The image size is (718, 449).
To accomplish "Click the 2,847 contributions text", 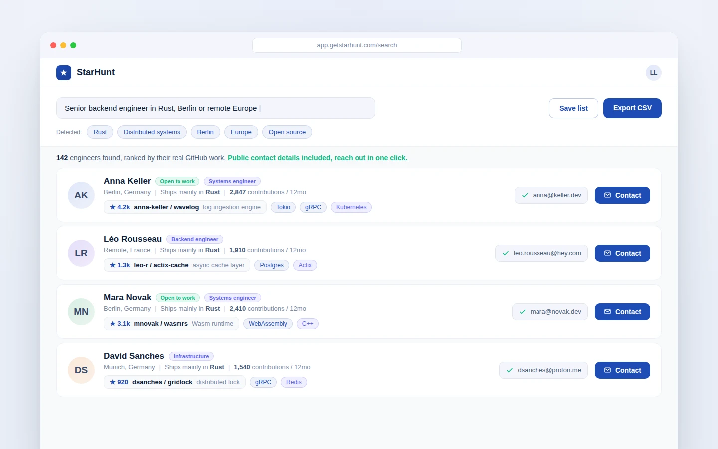I will [268, 193].
